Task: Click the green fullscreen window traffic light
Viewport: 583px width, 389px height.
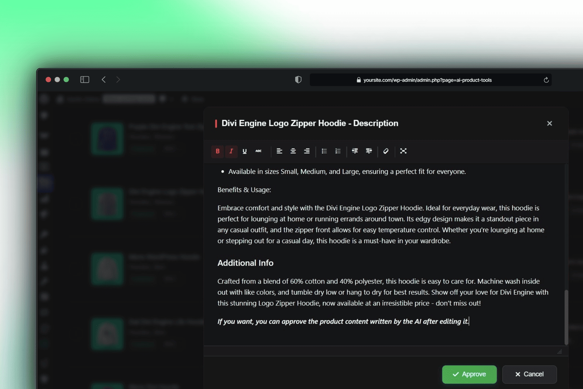Action: point(66,80)
